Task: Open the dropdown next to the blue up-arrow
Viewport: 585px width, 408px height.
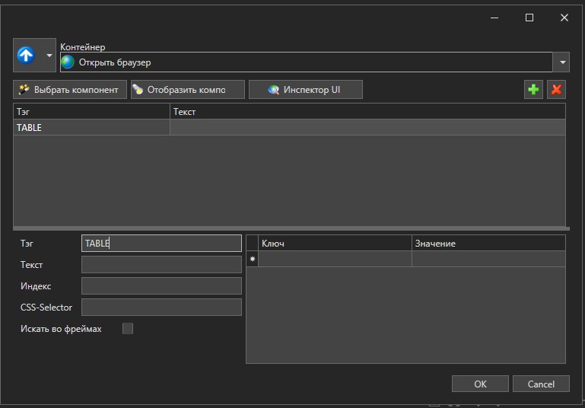Action: (49, 56)
